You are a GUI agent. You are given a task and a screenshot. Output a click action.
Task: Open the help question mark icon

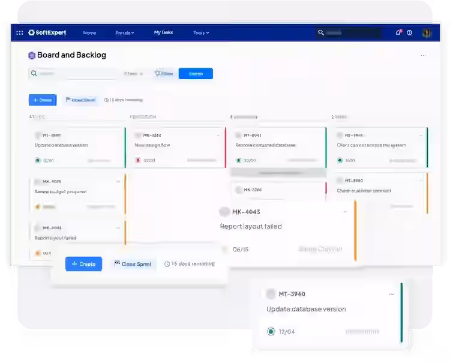[410, 33]
